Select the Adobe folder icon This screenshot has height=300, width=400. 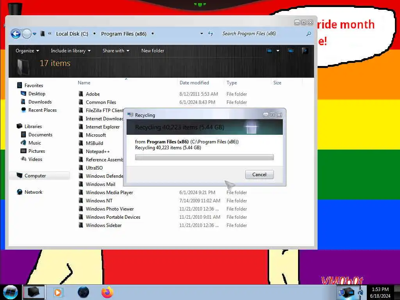click(81, 94)
